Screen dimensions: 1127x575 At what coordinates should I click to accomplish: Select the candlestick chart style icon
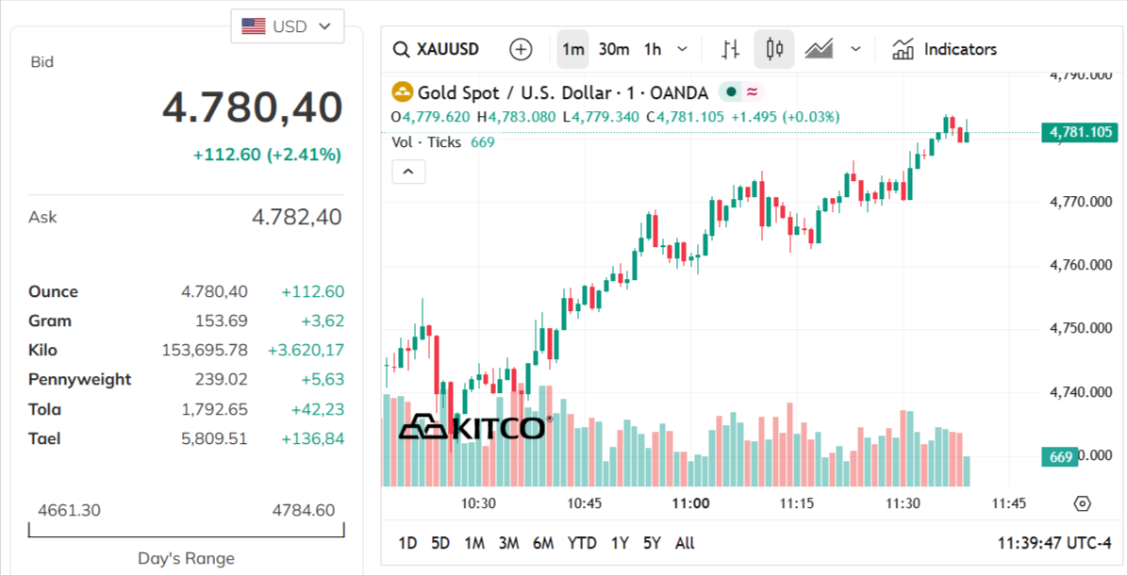pos(774,48)
